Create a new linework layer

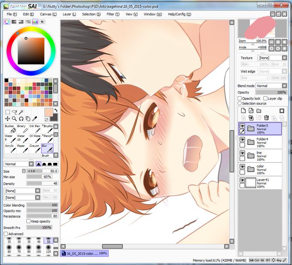(251, 111)
